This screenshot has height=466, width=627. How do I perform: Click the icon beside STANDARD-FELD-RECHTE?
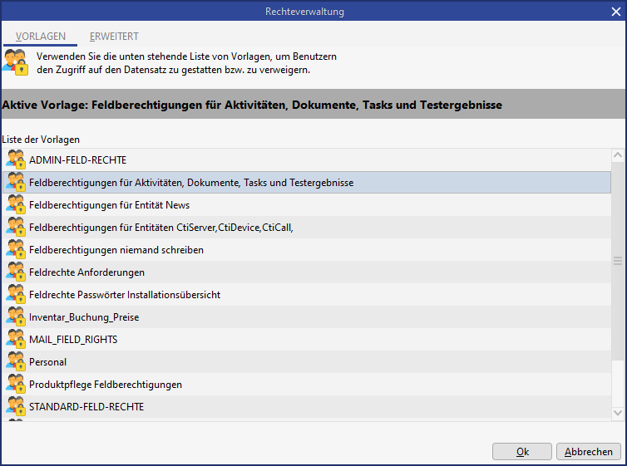coord(16,406)
